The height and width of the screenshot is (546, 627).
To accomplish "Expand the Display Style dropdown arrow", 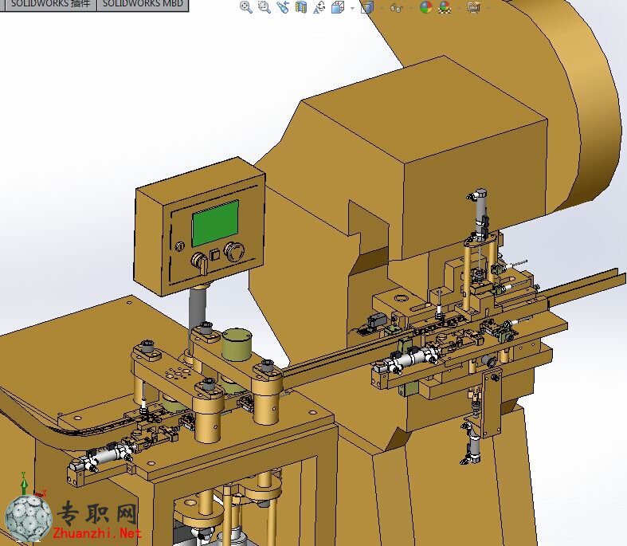I will [x=381, y=8].
